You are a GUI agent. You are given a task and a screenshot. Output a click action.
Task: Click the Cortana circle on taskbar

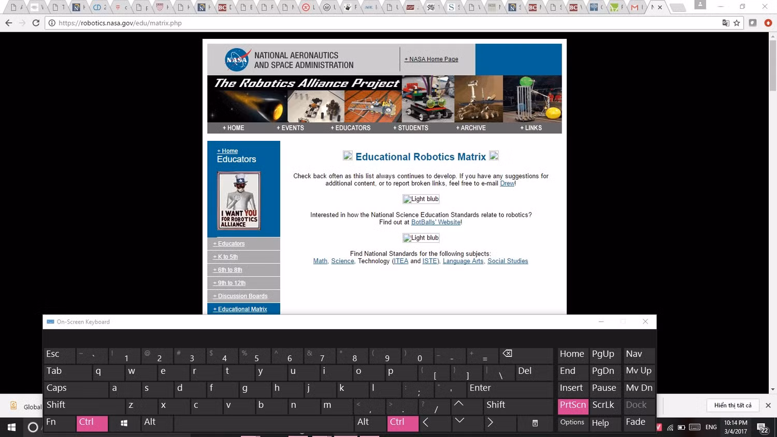(x=33, y=427)
